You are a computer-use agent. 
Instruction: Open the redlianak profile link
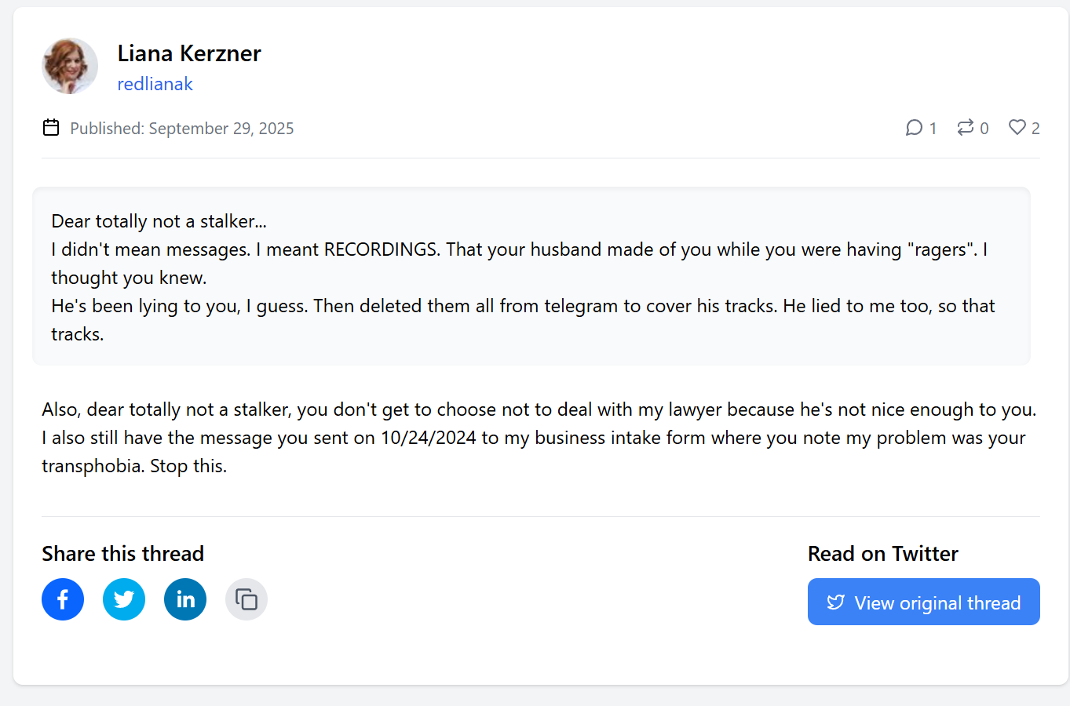(x=155, y=84)
